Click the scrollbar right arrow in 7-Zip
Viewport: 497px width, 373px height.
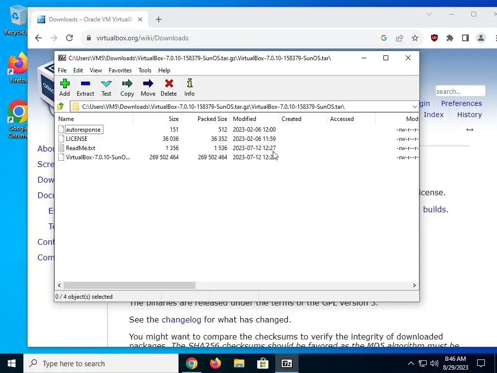(414, 285)
